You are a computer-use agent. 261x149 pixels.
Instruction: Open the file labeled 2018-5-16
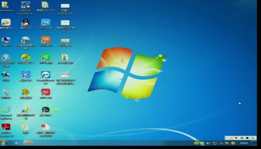click(x=65, y=9)
